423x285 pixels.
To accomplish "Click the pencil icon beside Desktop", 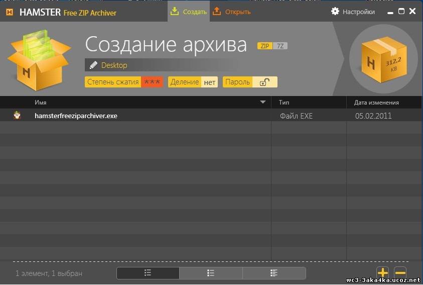I will point(93,65).
